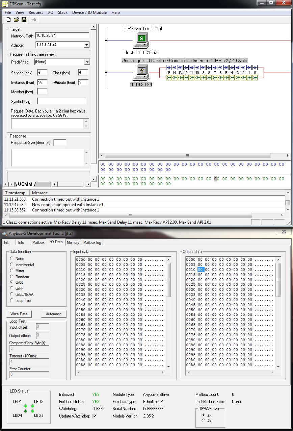The width and height of the screenshot is (293, 431).
Task: Open the File menu in EIPScan
Action: pyautogui.click(x=8, y=12)
